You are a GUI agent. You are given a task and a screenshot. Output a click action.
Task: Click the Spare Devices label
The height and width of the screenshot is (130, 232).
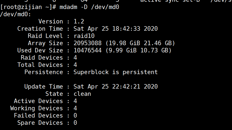tap(40, 123)
